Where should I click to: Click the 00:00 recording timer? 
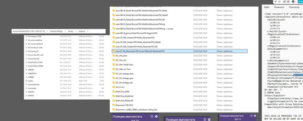(x=286, y=2)
